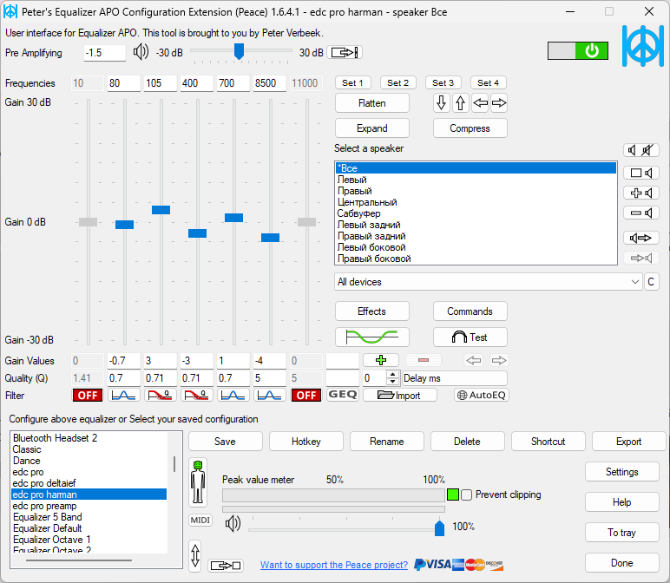Image resolution: width=670 pixels, height=583 pixels.
Task: Change the 105 Hz band filter type icon
Action: (161, 395)
